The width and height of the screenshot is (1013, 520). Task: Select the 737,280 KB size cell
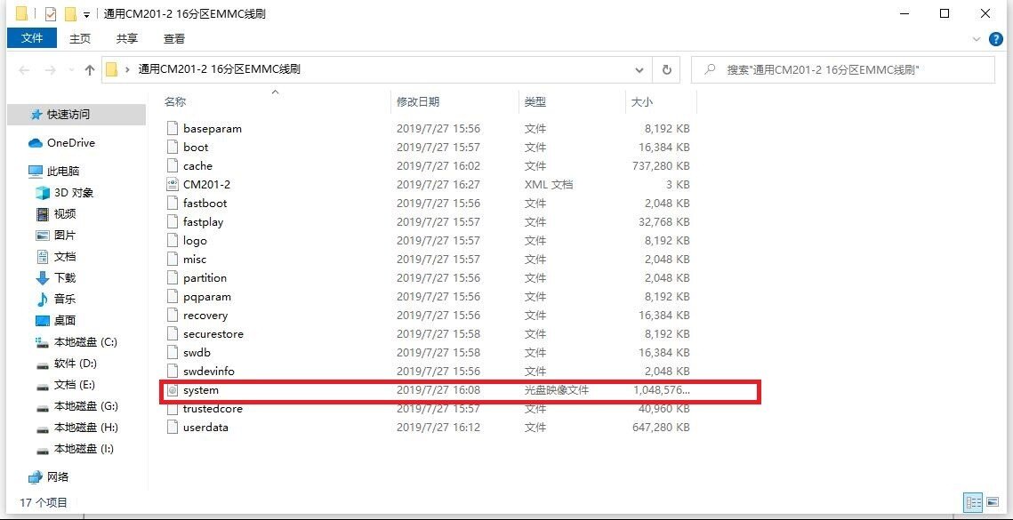[x=661, y=165]
